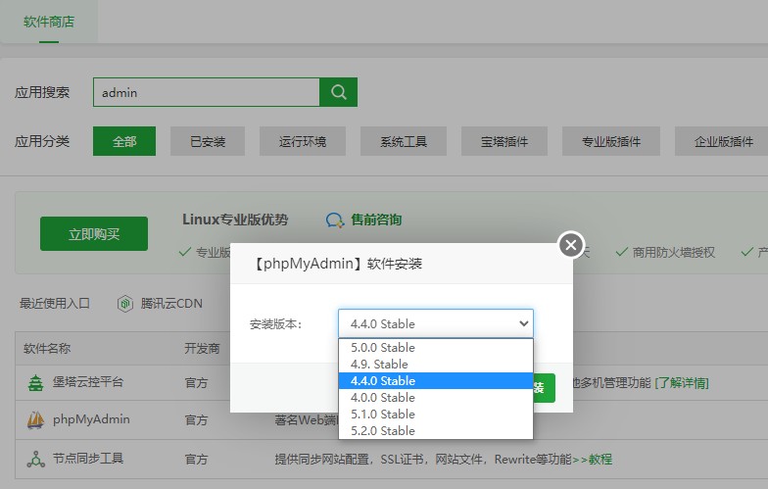Click the 堡塔云控平台 tower icon
Screen dimensions: 768x489
(x=35, y=382)
